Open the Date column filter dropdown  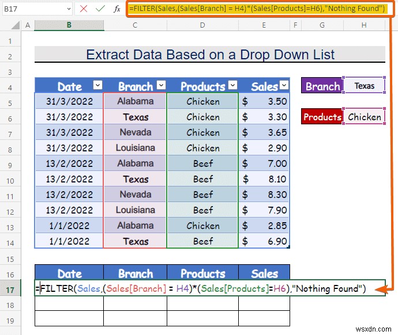click(97, 85)
